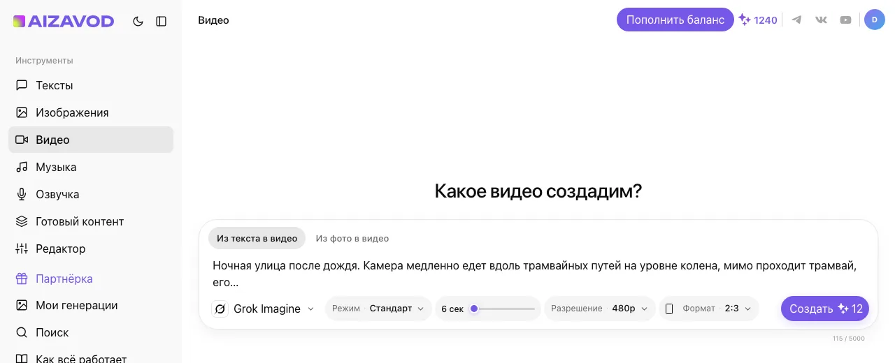Click the 1240 credits balance
Image resolution: width=895 pixels, height=363 pixels.
click(759, 20)
